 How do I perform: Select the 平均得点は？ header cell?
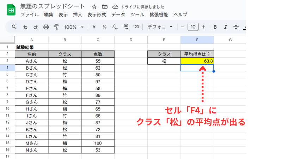pyautogui.click(x=197, y=54)
